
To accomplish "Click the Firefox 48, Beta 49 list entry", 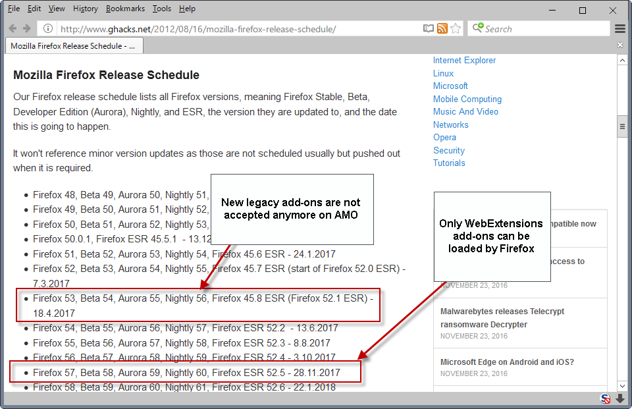I will point(121,195).
